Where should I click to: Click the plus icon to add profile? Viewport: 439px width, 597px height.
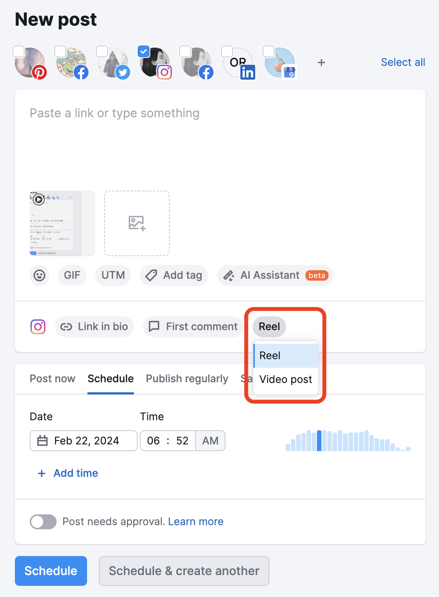pyautogui.click(x=321, y=63)
